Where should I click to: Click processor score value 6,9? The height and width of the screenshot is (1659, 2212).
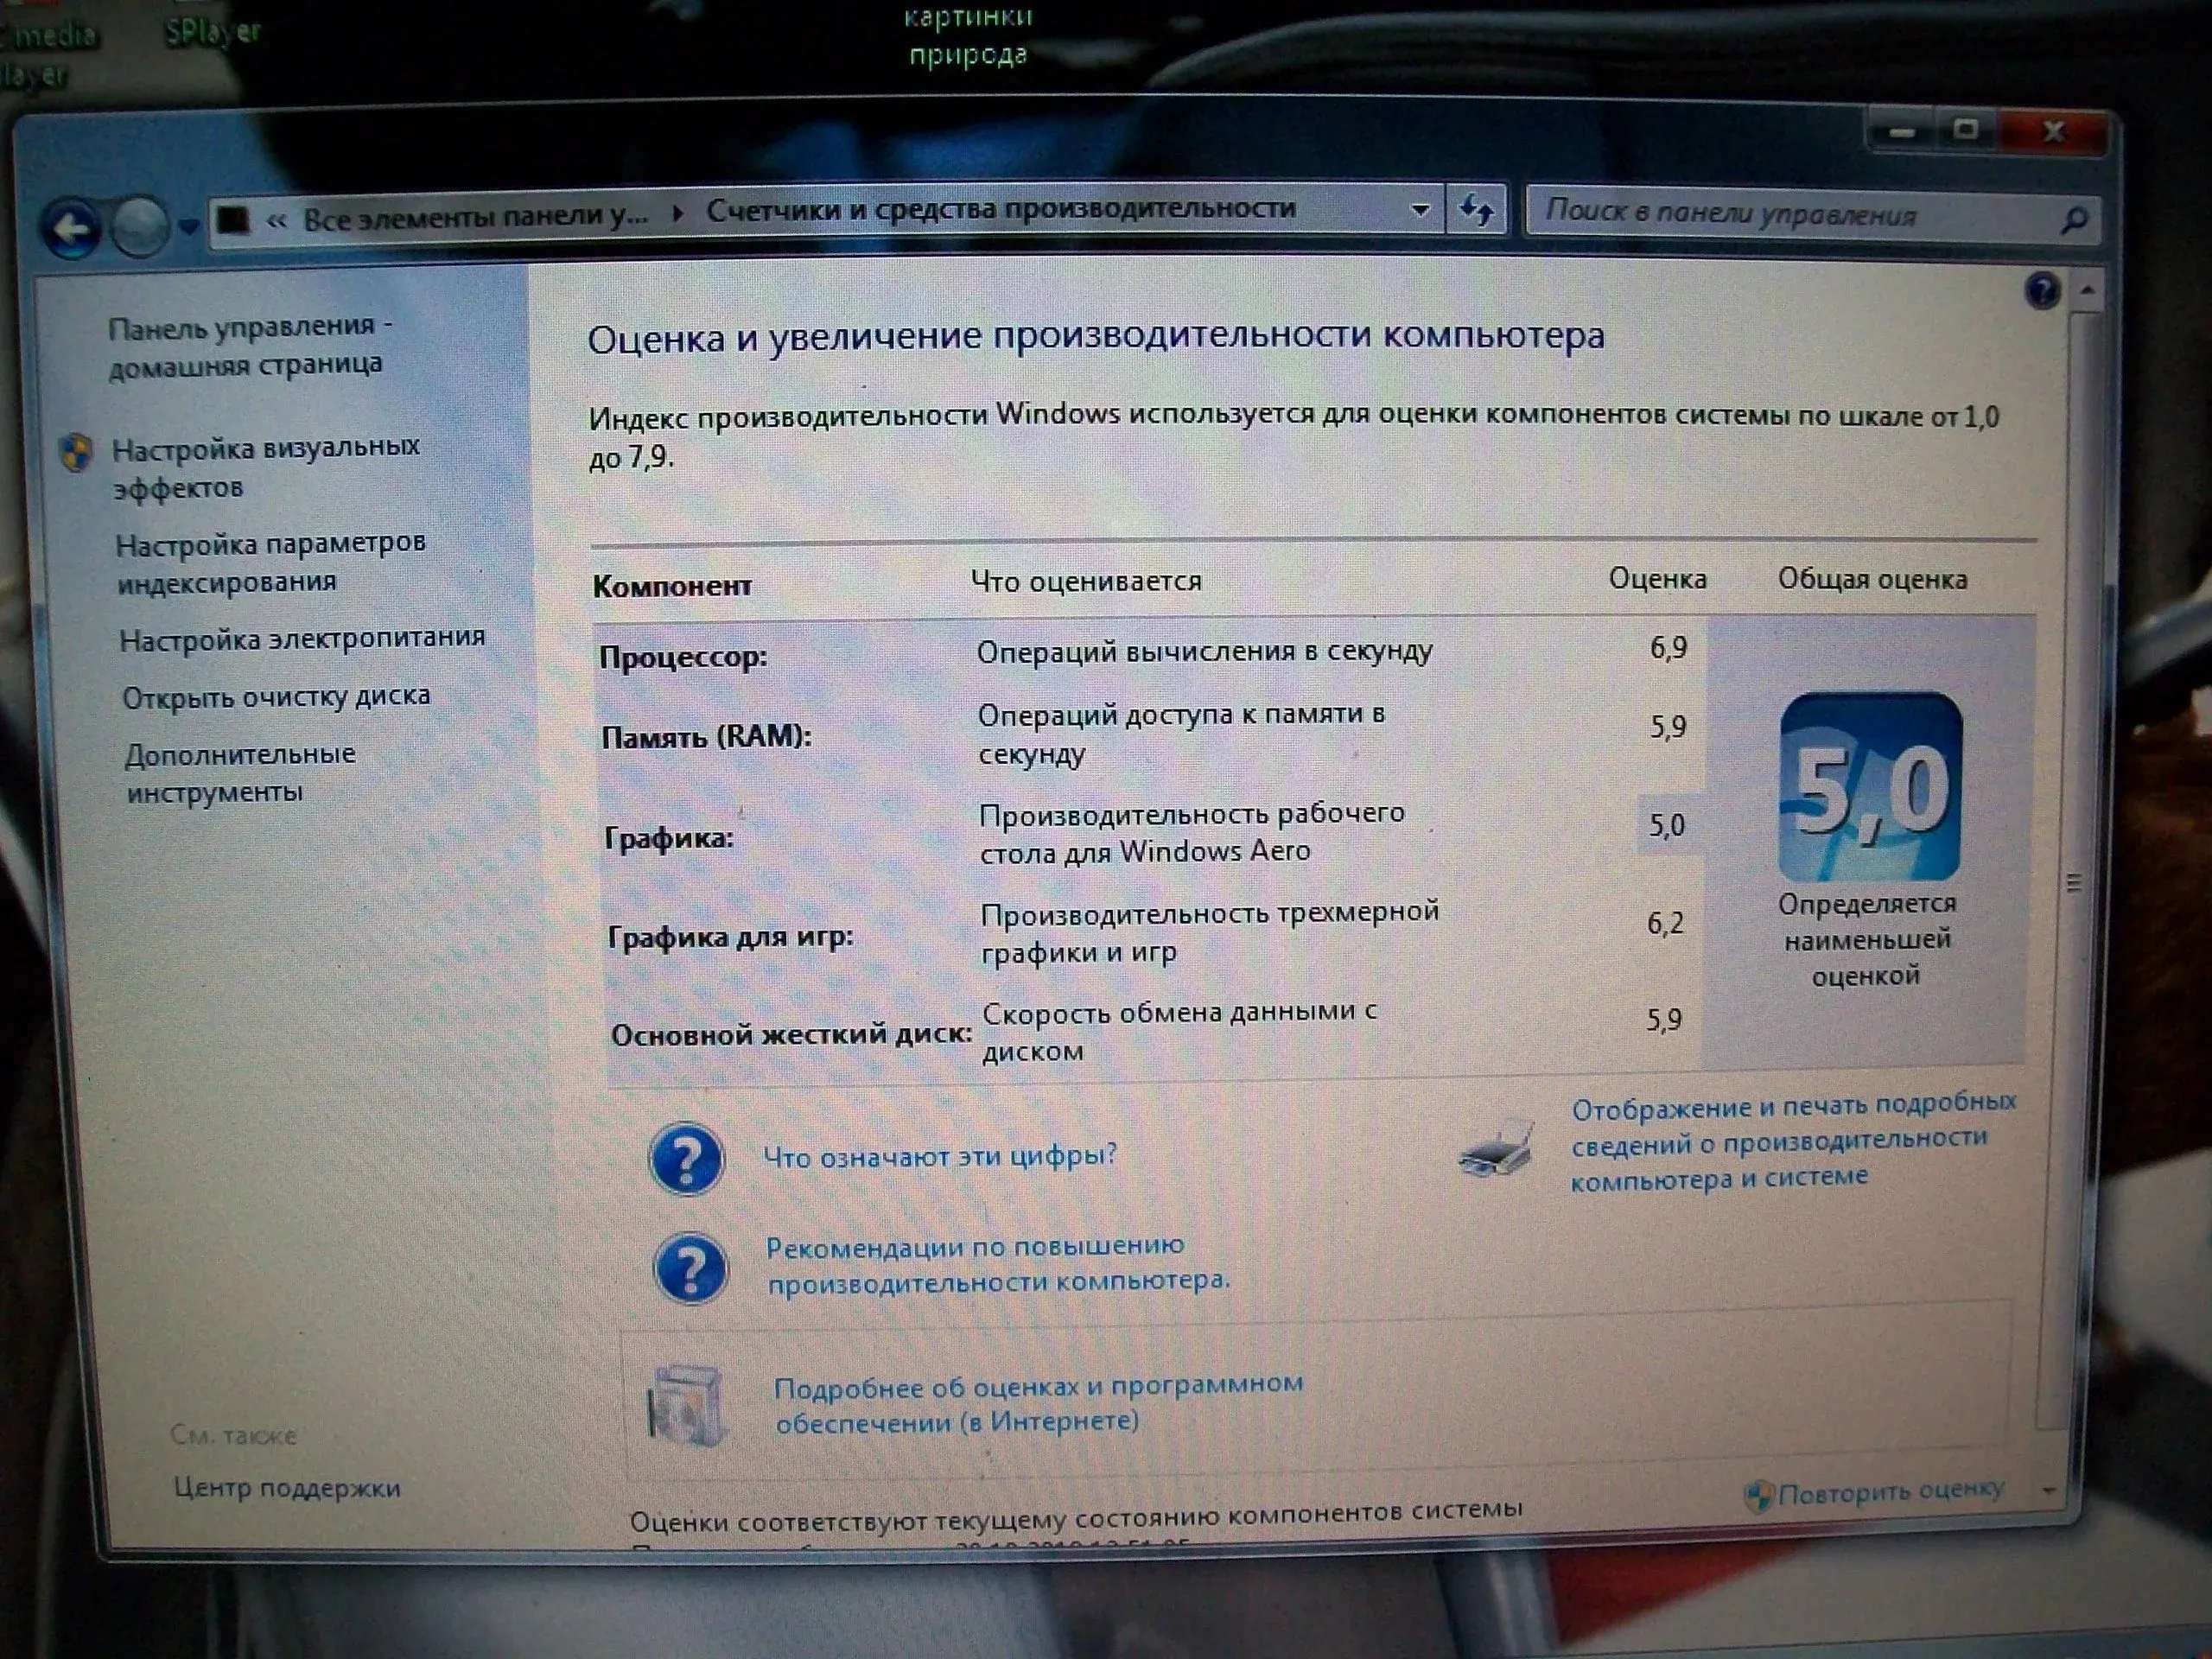[1668, 648]
